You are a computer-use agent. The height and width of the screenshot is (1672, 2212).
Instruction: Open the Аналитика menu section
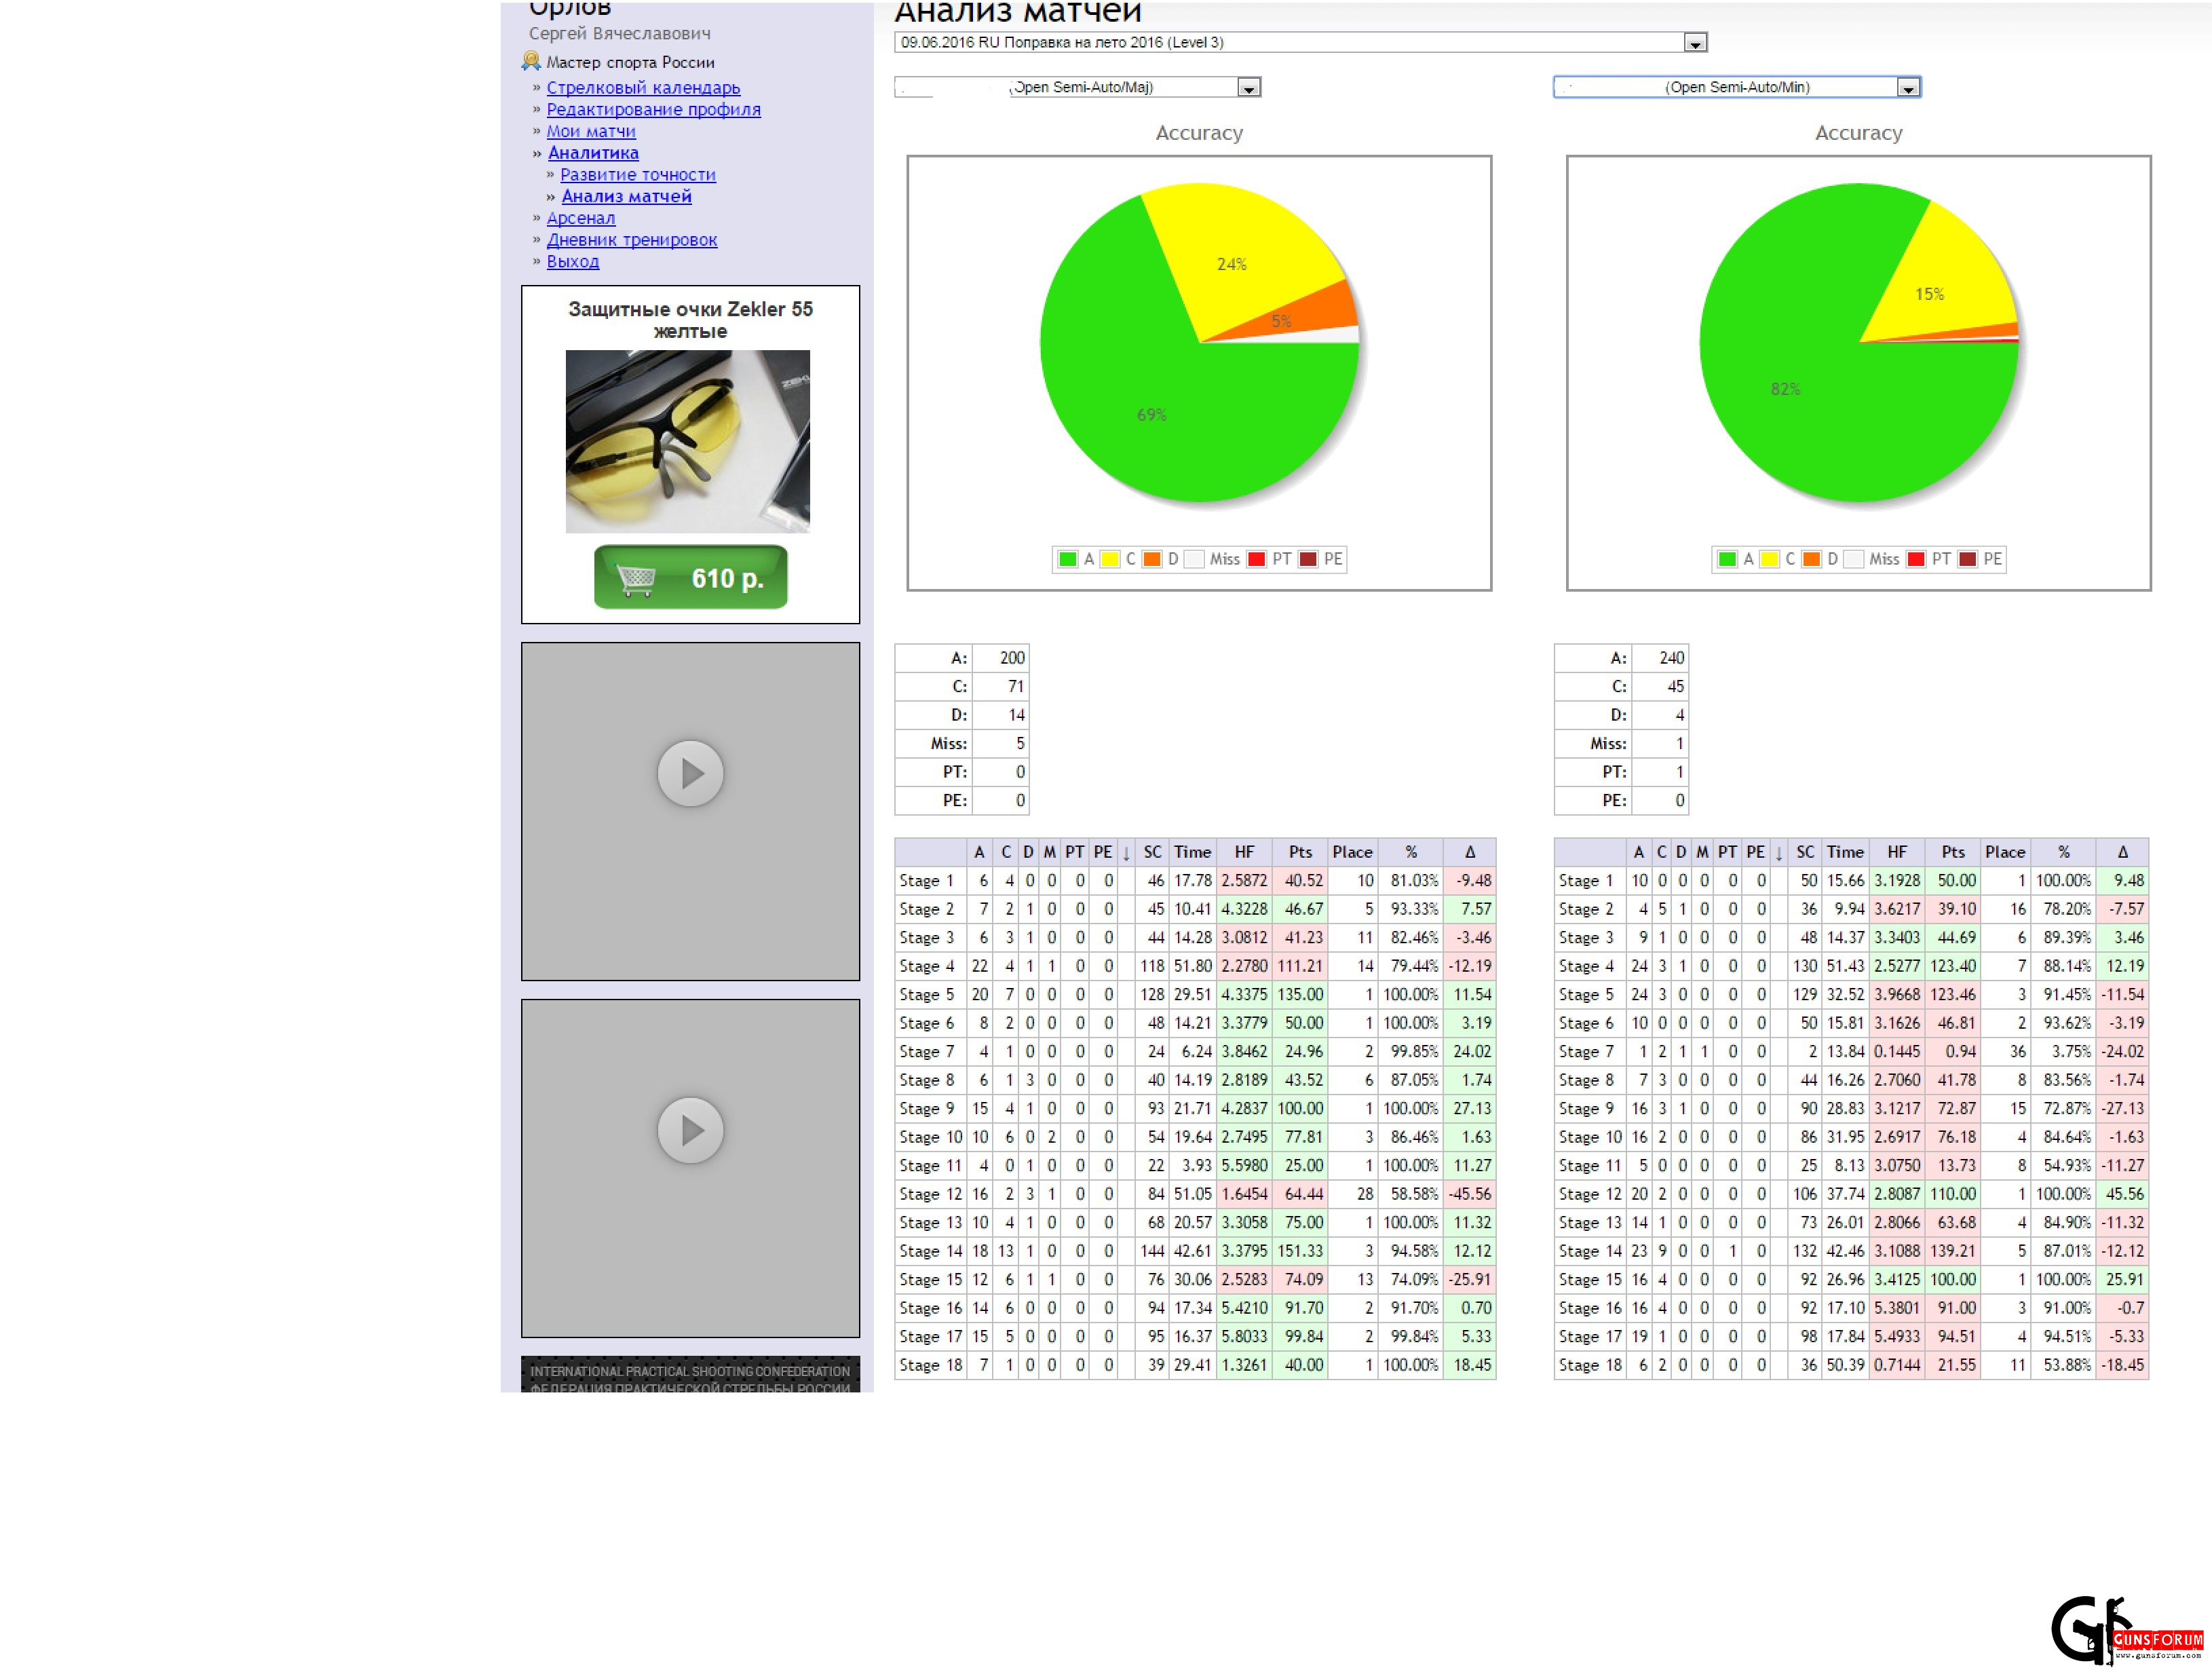coord(593,153)
